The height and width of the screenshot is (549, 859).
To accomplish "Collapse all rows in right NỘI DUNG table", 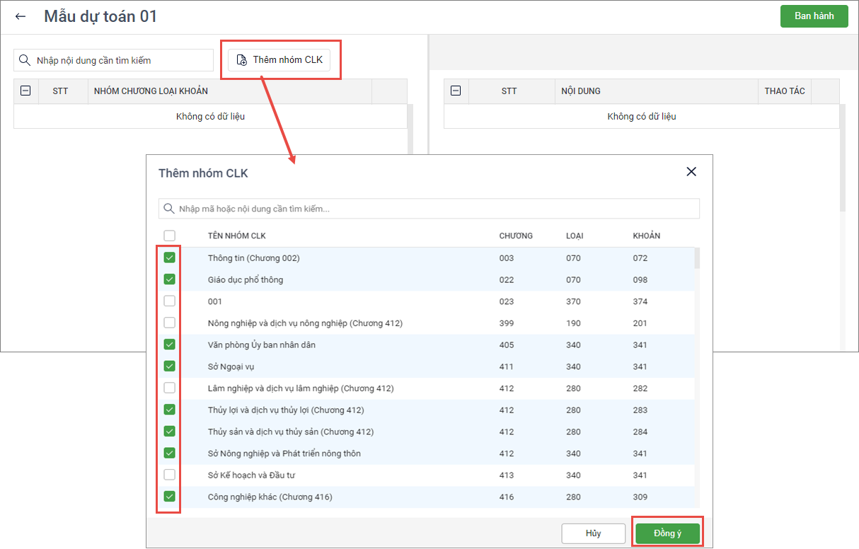I will [456, 91].
